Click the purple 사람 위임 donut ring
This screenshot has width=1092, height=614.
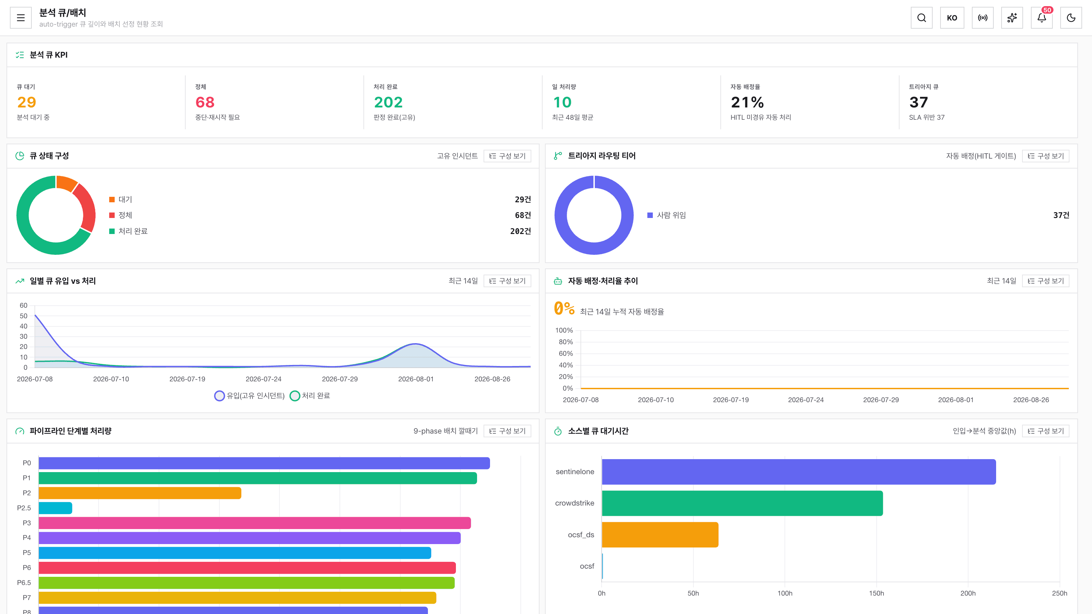(594, 248)
